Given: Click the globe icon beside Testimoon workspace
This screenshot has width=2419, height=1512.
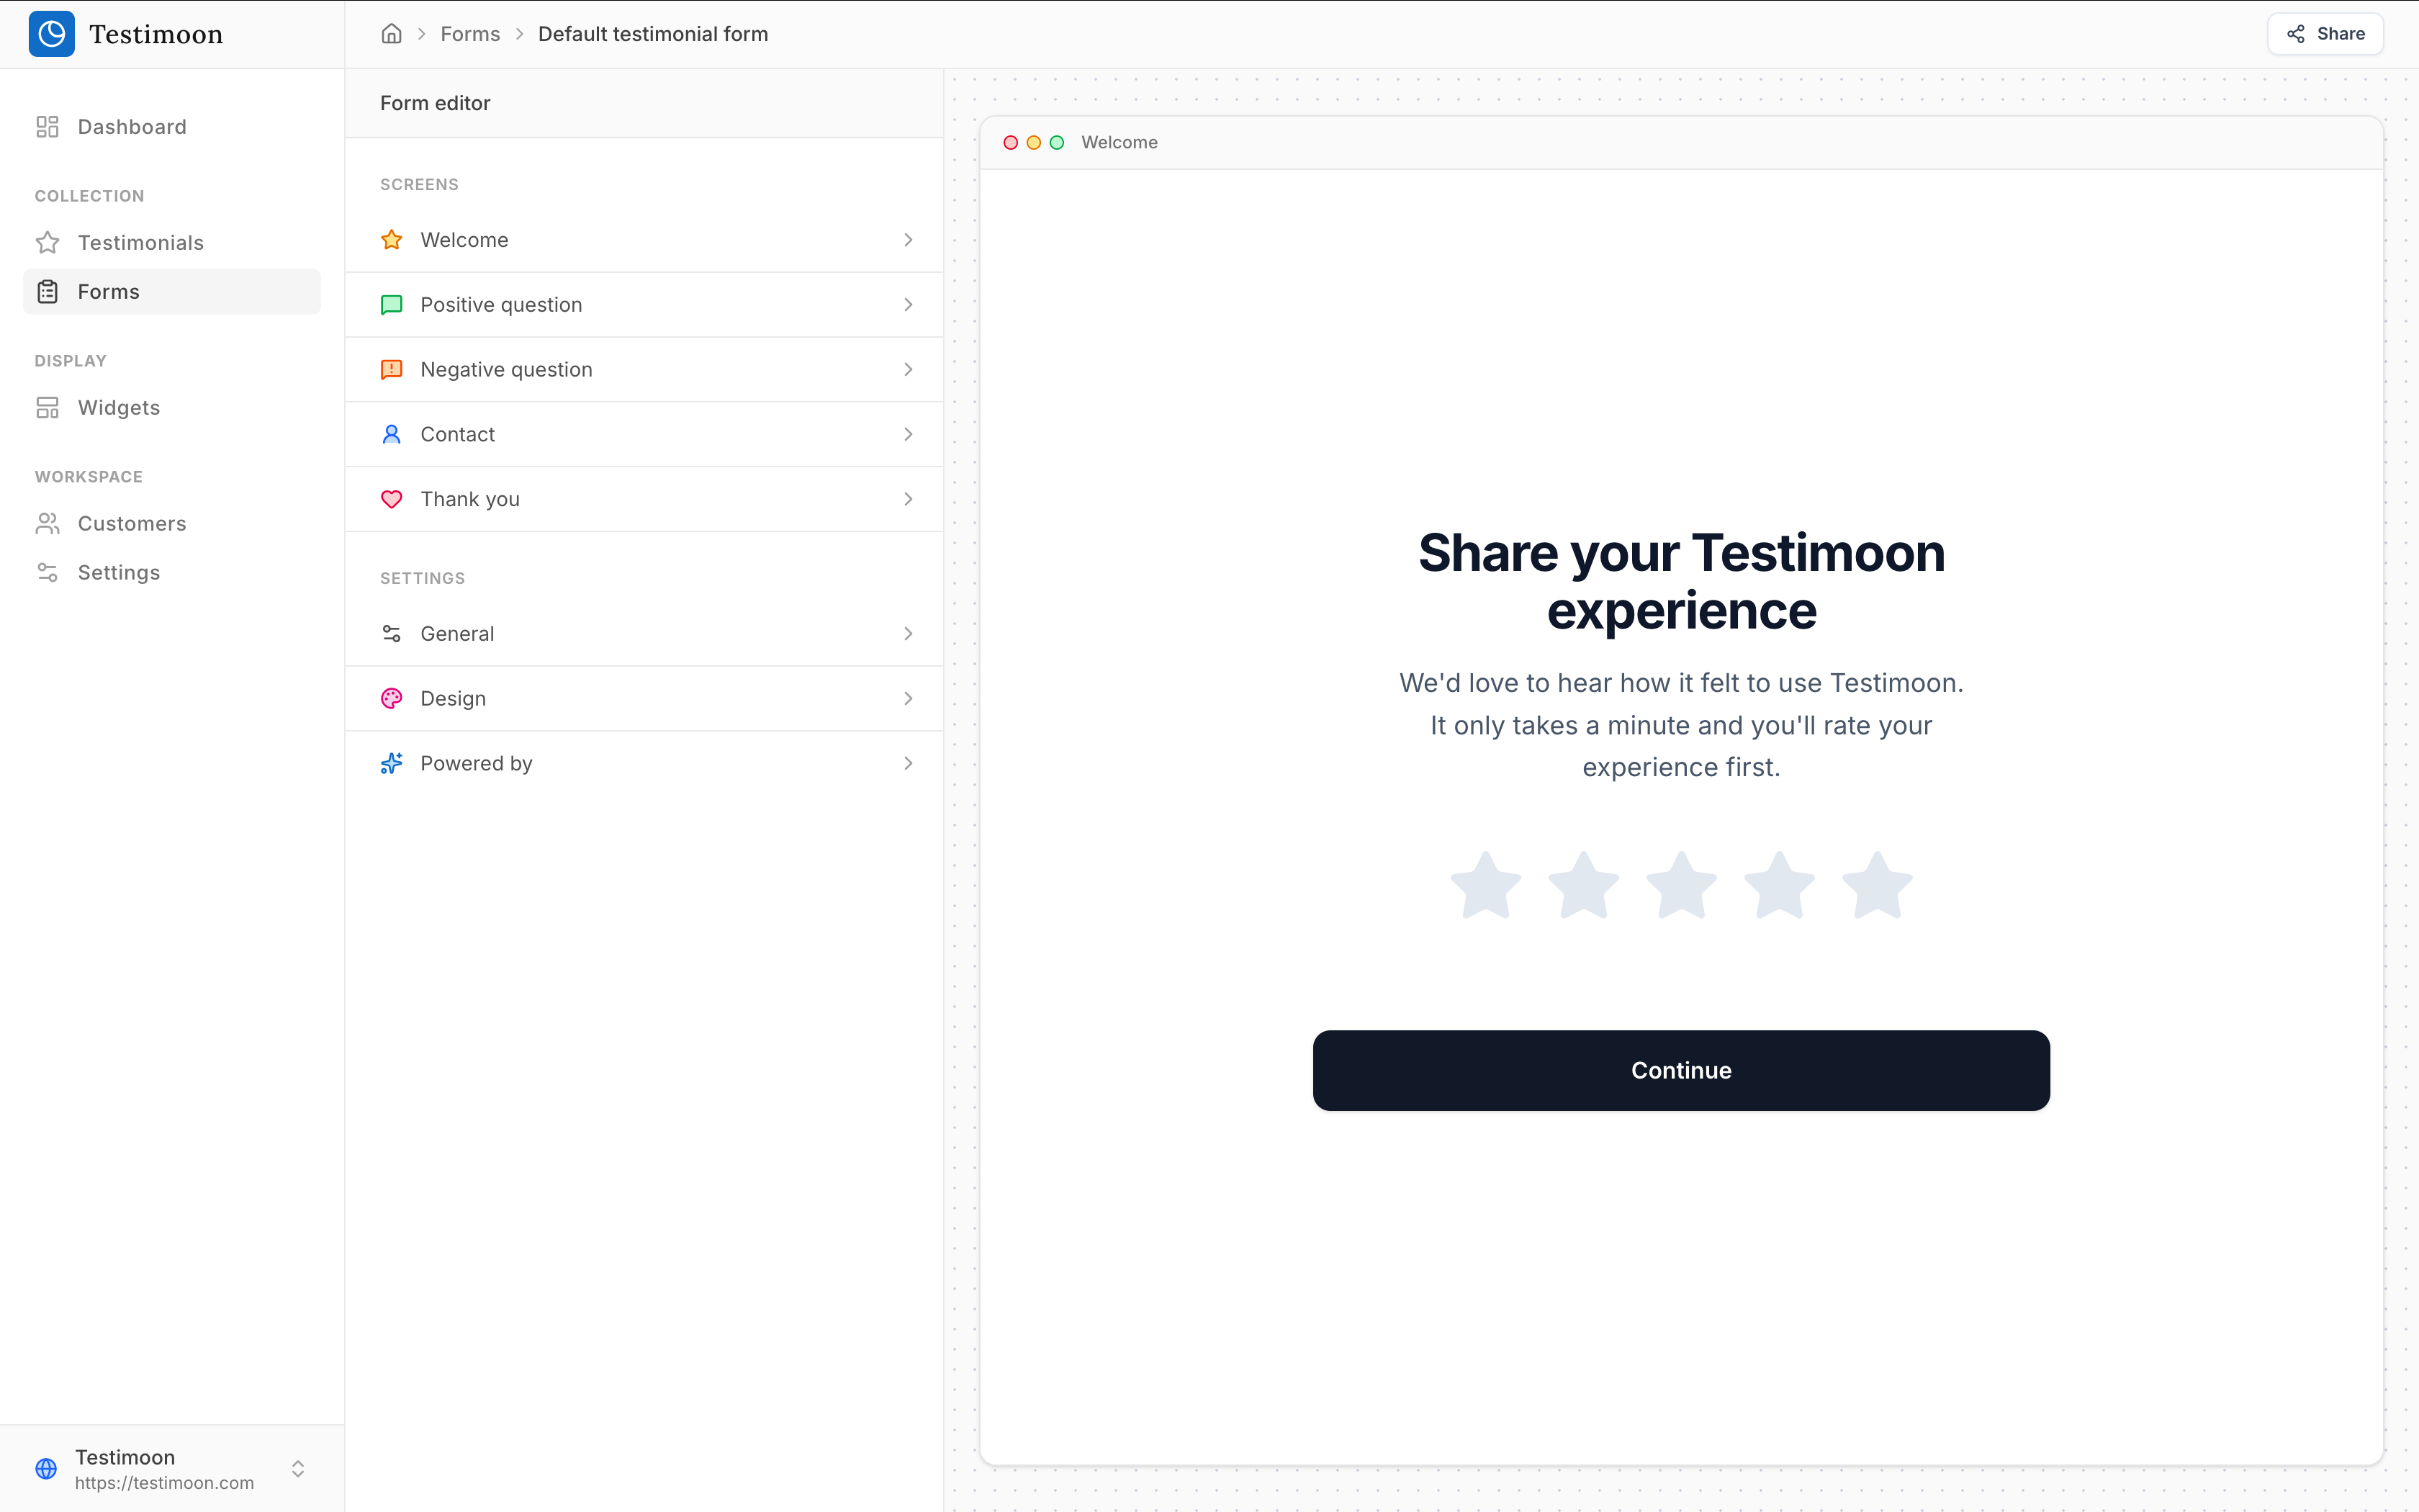Looking at the screenshot, I should tap(46, 1469).
